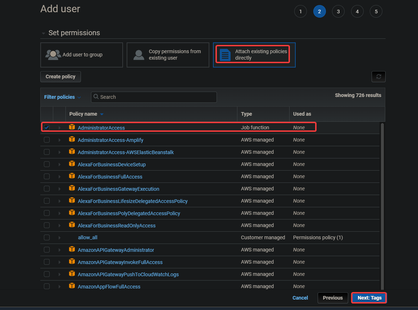The image size is (418, 310).
Task: Click the policy icon beside AlexaForBusinessLifesizeDelegatedAccessPolicy
Action: pos(72,200)
